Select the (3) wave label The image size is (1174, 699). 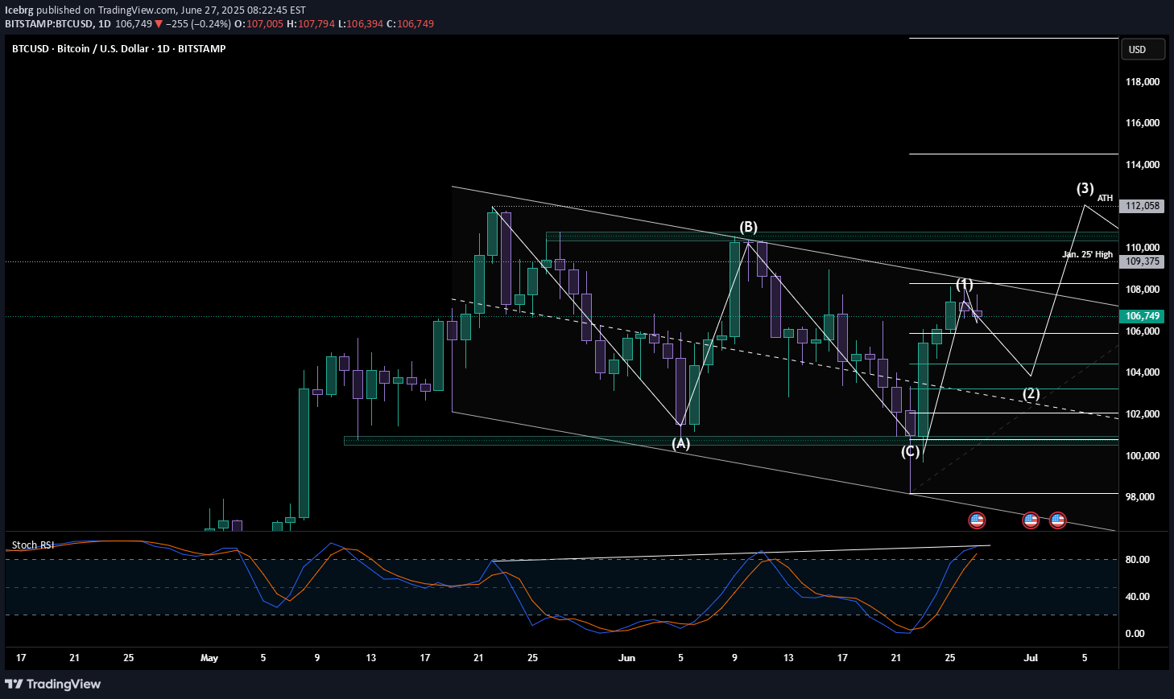[x=1085, y=188]
